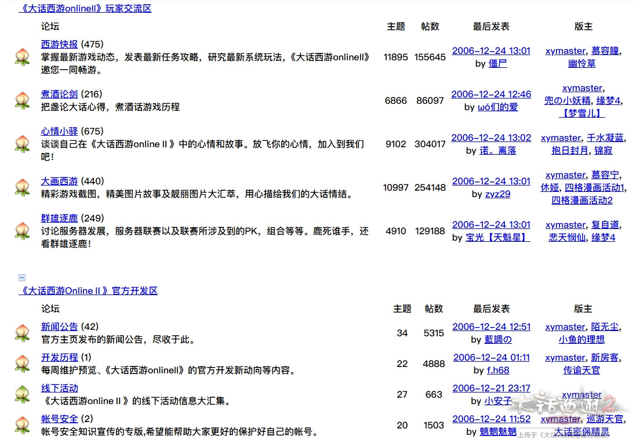Click the peach icon beside 大画西游
The width and height of the screenshot is (640, 447).
click(22, 187)
